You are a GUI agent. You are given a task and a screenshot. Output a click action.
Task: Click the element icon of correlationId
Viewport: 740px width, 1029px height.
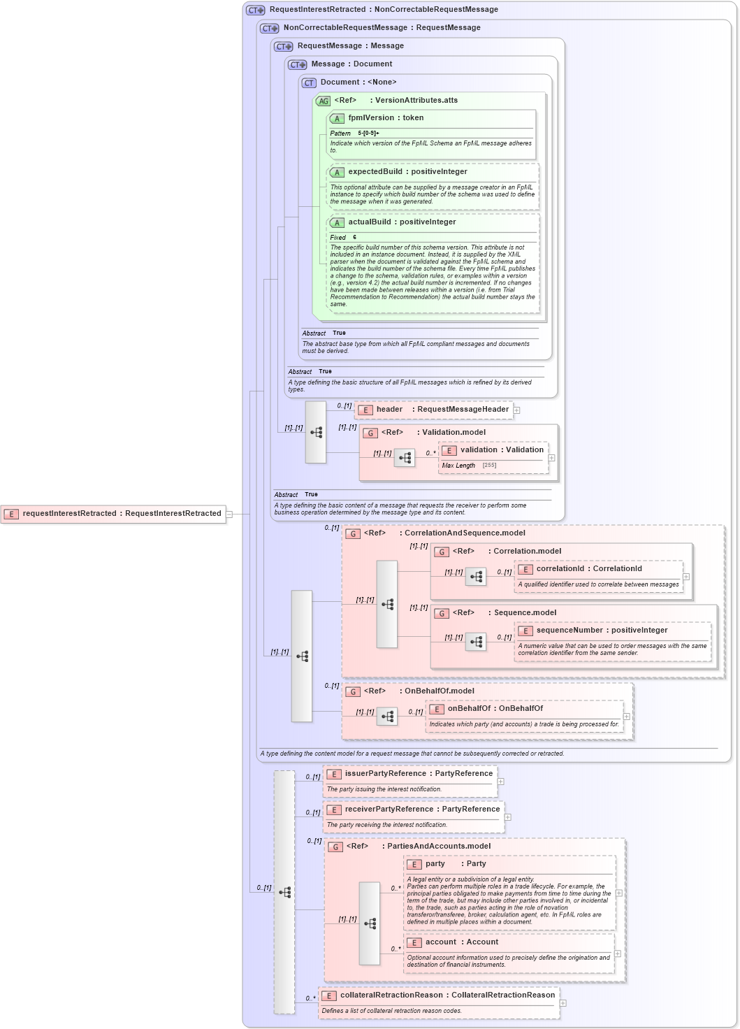click(525, 569)
